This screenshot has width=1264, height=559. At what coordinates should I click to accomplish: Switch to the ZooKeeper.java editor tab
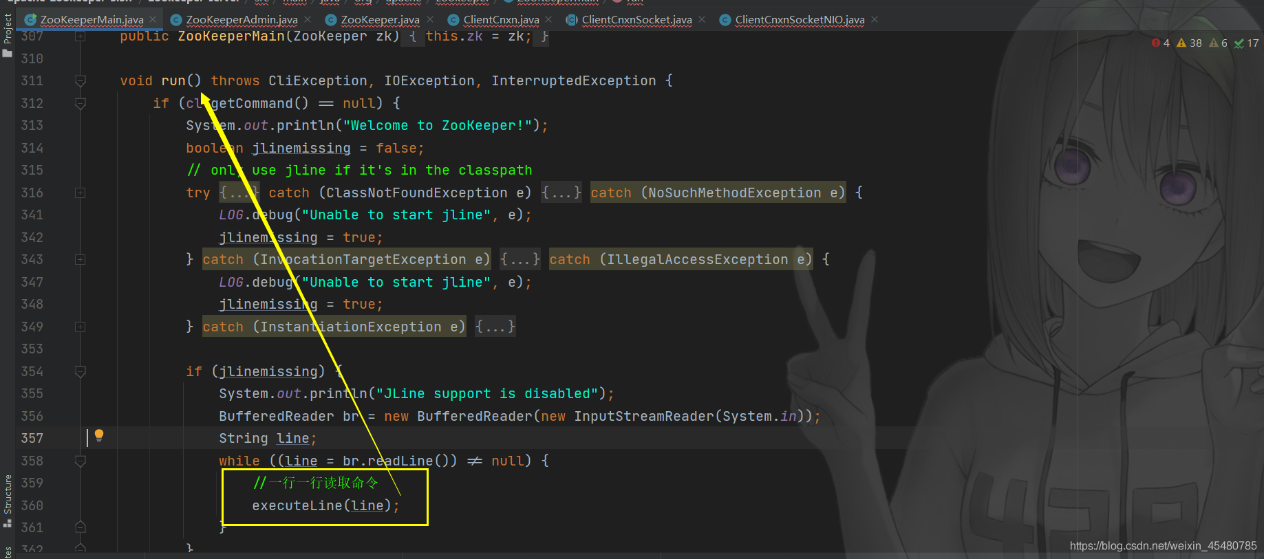[x=380, y=20]
